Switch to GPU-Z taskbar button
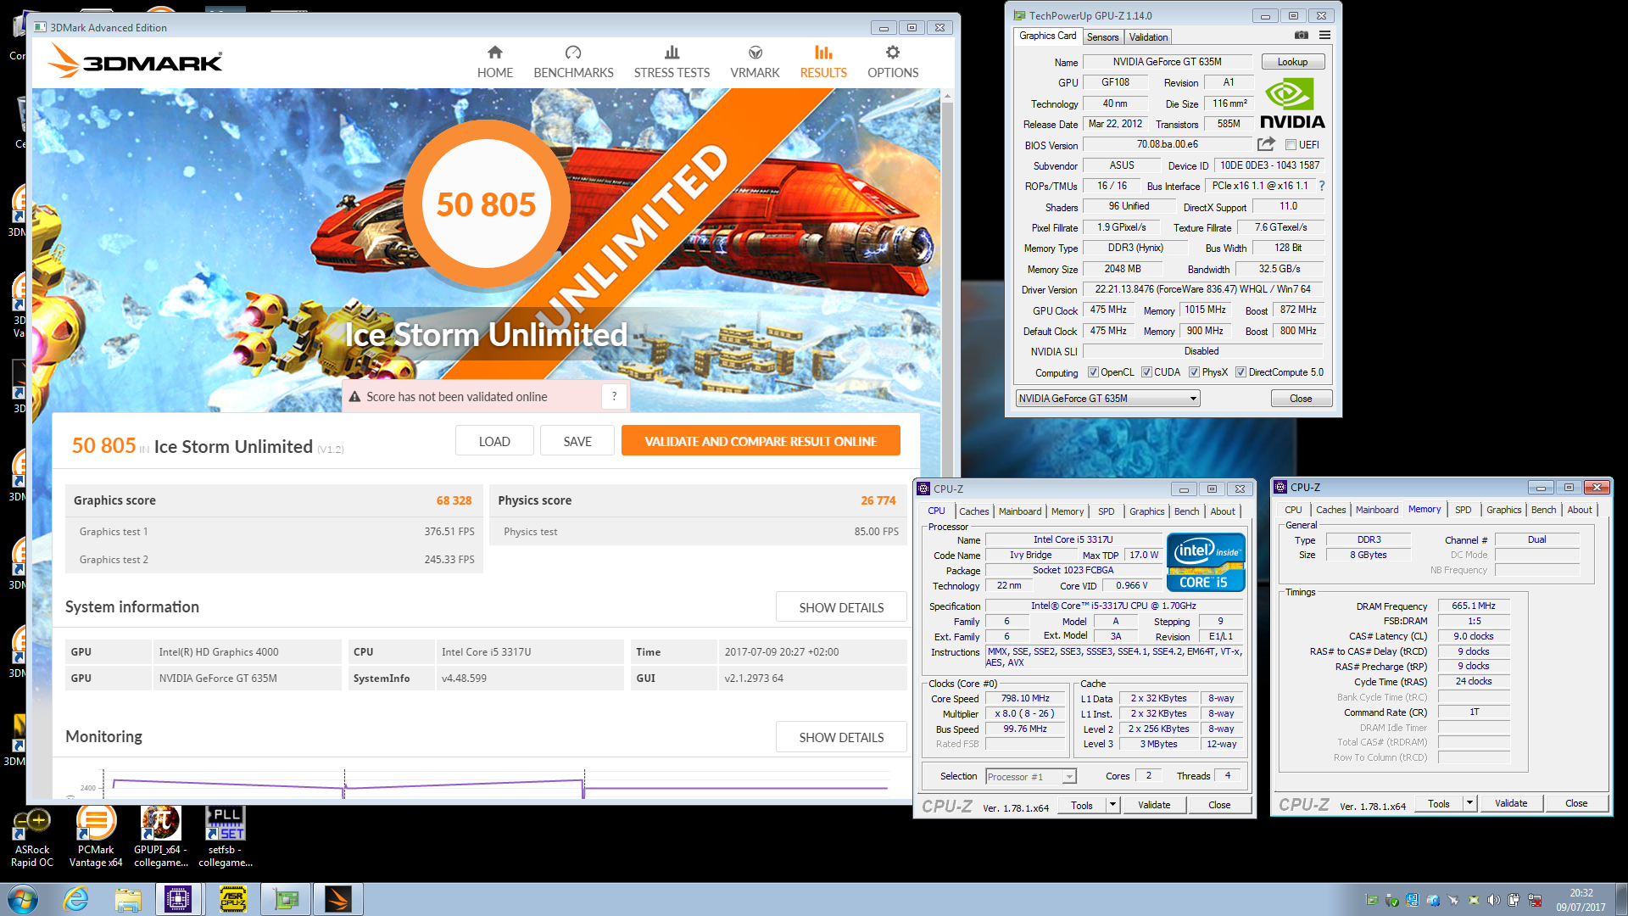This screenshot has height=916, width=1628. [286, 899]
